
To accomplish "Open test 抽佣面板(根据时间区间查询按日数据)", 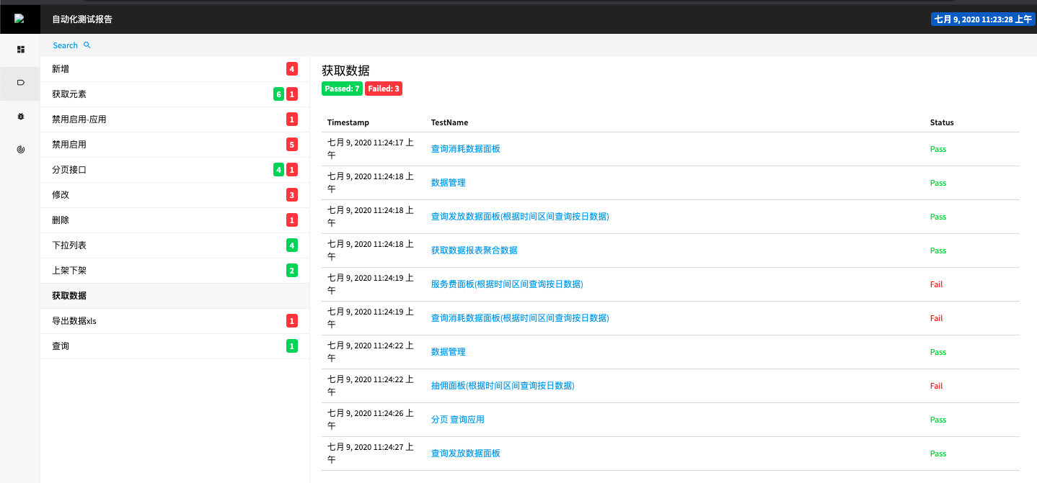I will pos(502,386).
